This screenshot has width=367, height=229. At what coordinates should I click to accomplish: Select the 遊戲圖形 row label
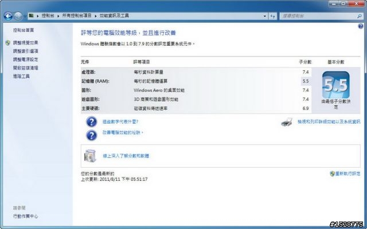point(91,99)
